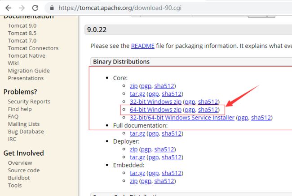Open Tomcat 8.5 documentation link

click(x=22, y=33)
